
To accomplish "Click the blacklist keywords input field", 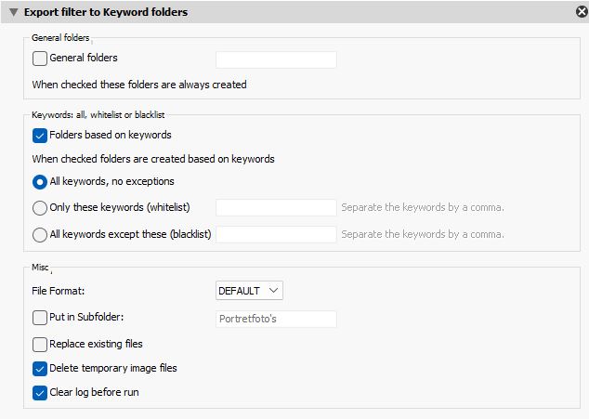I will point(276,235).
